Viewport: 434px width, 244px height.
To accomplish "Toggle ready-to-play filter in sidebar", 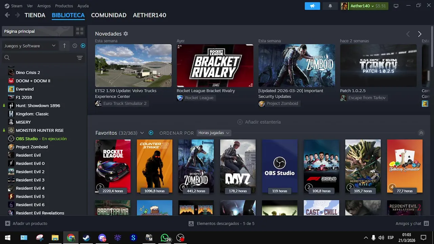I will click(x=83, y=46).
